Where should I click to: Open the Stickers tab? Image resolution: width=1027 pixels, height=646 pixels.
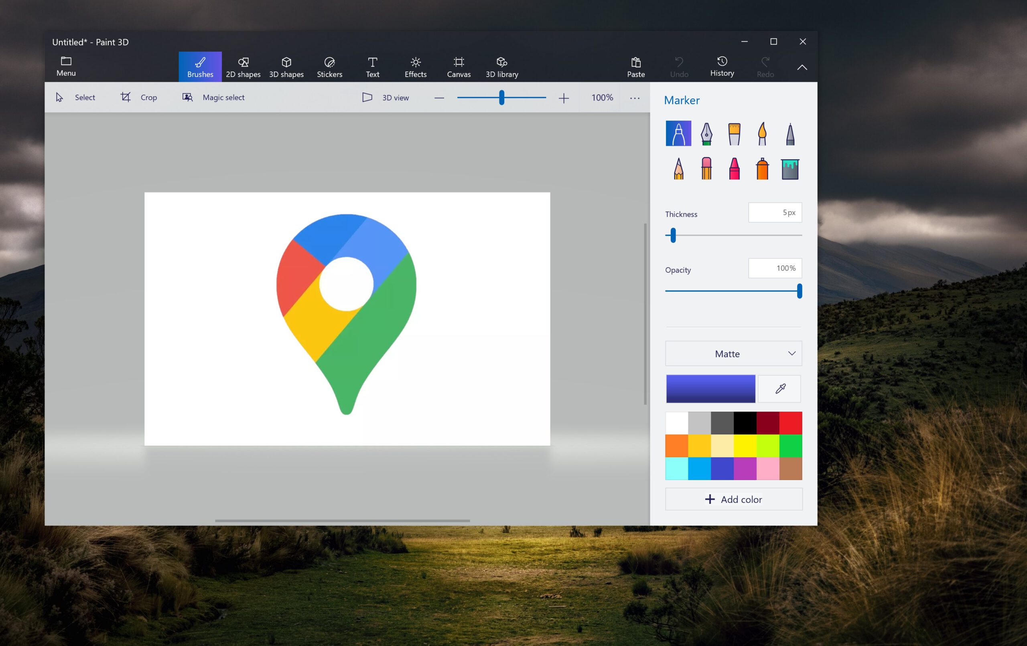329,67
